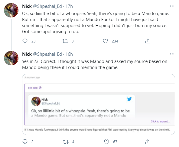Click to expand the quoted forum post
Image resolution: width=179 pixels, height=147 pixels.
point(160,121)
